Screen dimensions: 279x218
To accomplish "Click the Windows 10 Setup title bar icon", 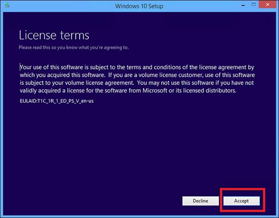I will click(6, 6).
